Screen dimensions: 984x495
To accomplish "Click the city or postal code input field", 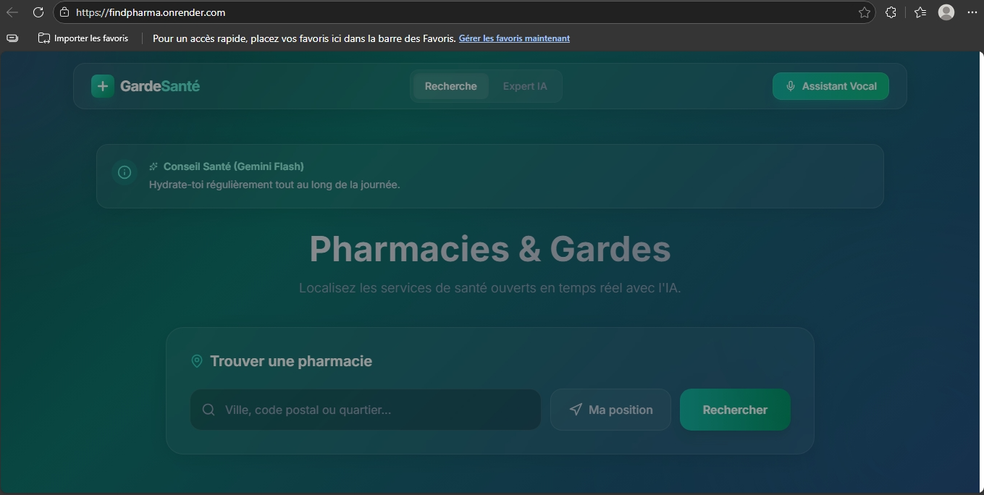I will pyautogui.click(x=365, y=410).
